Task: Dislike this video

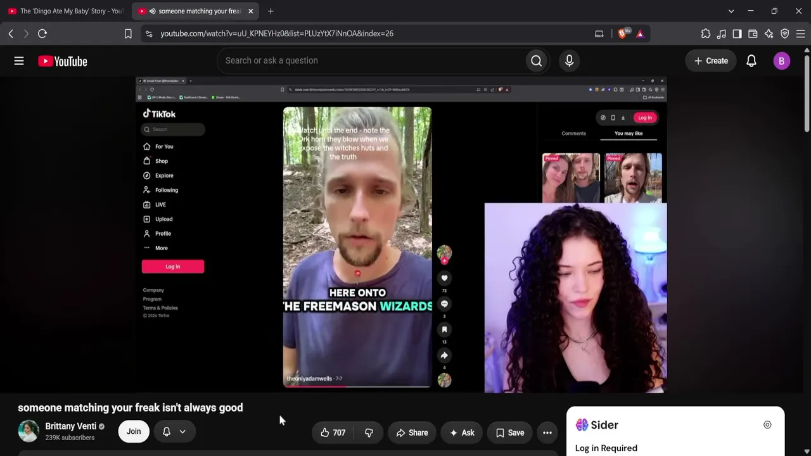Action: pos(369,433)
